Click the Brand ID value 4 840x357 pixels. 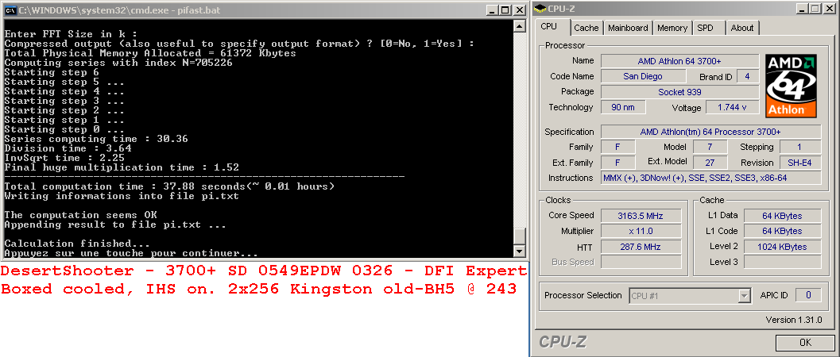pos(747,76)
